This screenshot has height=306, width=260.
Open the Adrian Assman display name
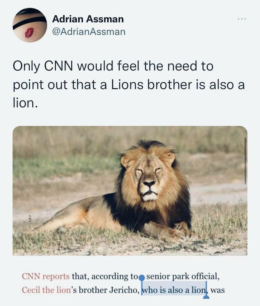tap(88, 19)
